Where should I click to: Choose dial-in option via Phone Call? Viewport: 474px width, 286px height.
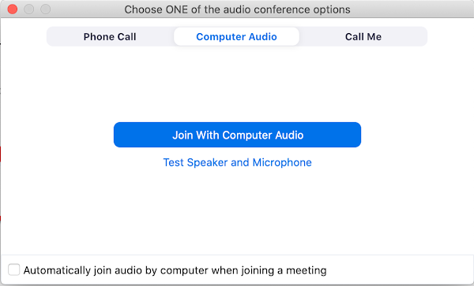click(x=110, y=37)
